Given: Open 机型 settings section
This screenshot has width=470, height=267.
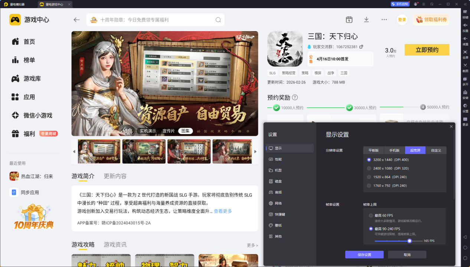Looking at the screenshot, I should 290,170.
